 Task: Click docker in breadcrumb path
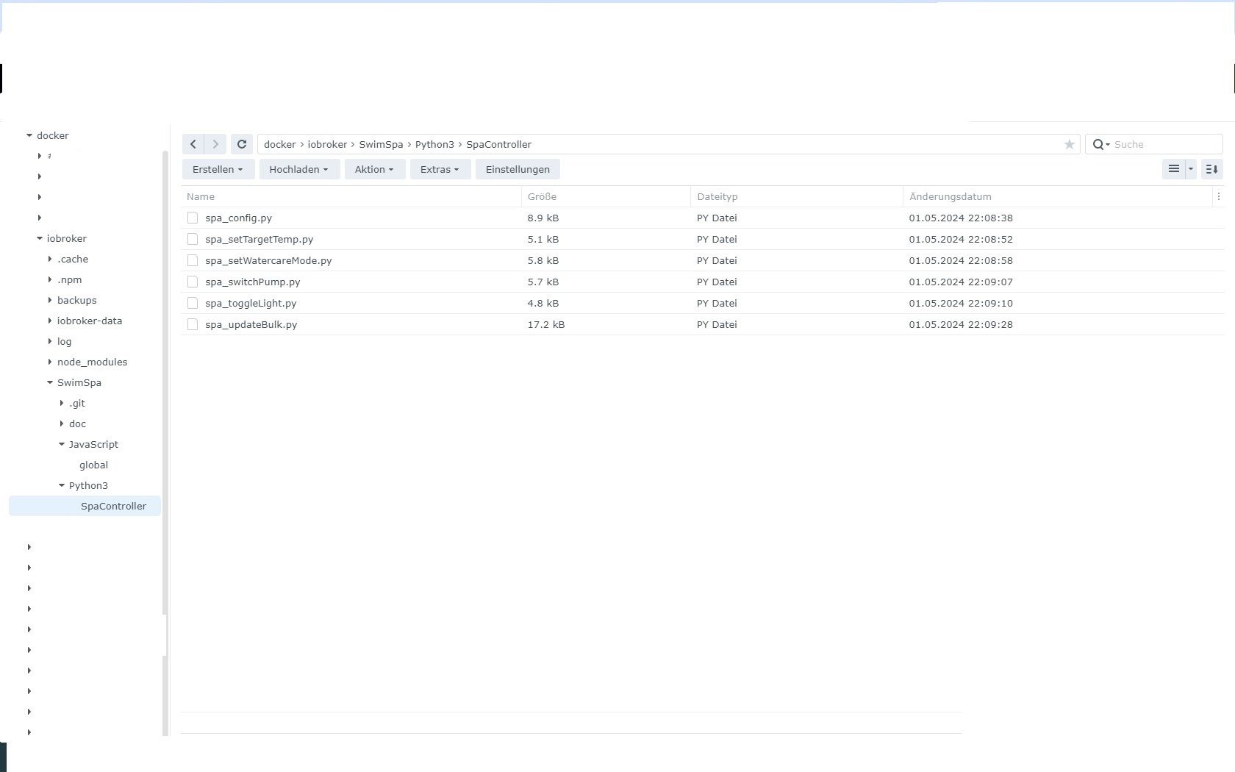tap(280, 144)
